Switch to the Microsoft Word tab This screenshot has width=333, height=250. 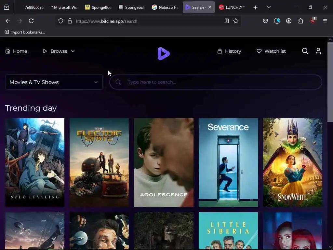[65, 7]
